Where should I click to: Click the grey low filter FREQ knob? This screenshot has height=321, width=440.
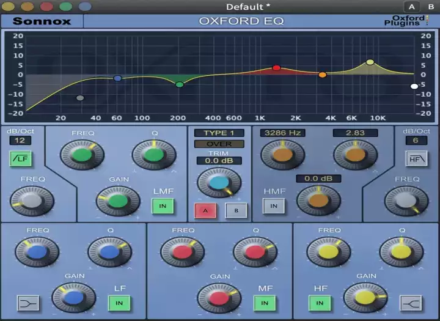32,201
